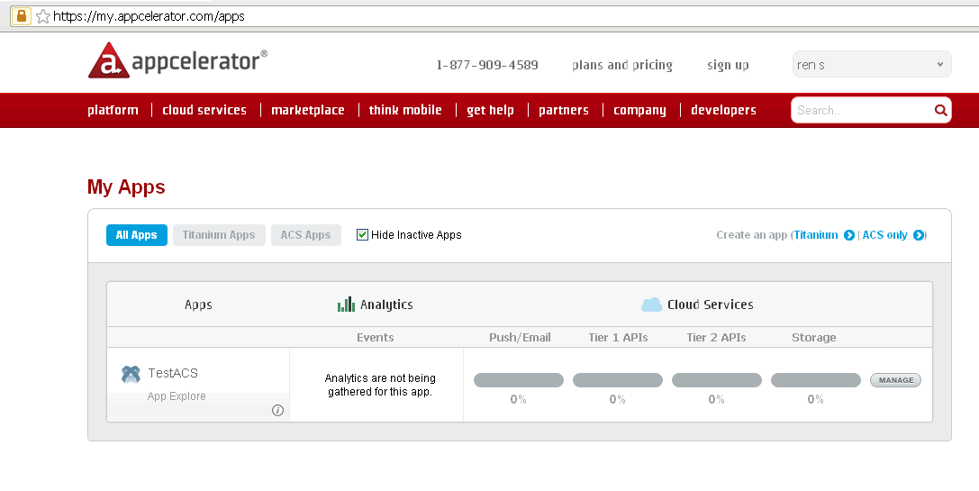Open the cloud services menu

click(204, 110)
